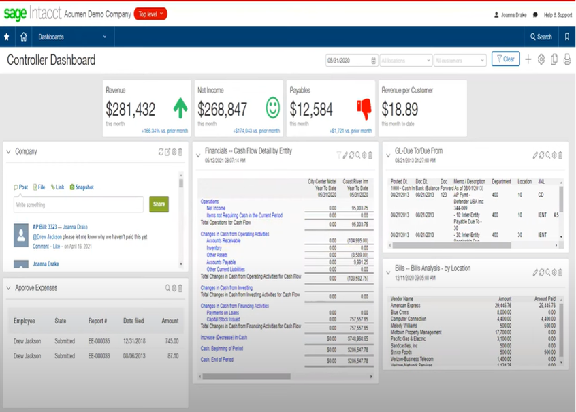Clear the dashboard filters
576x412 pixels.
pyautogui.click(x=505, y=59)
